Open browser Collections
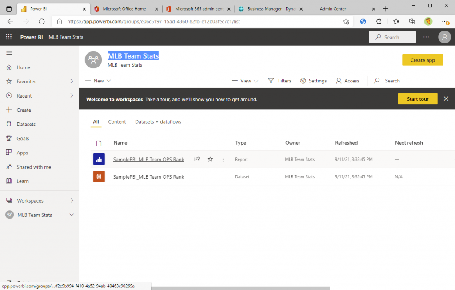 412,21
